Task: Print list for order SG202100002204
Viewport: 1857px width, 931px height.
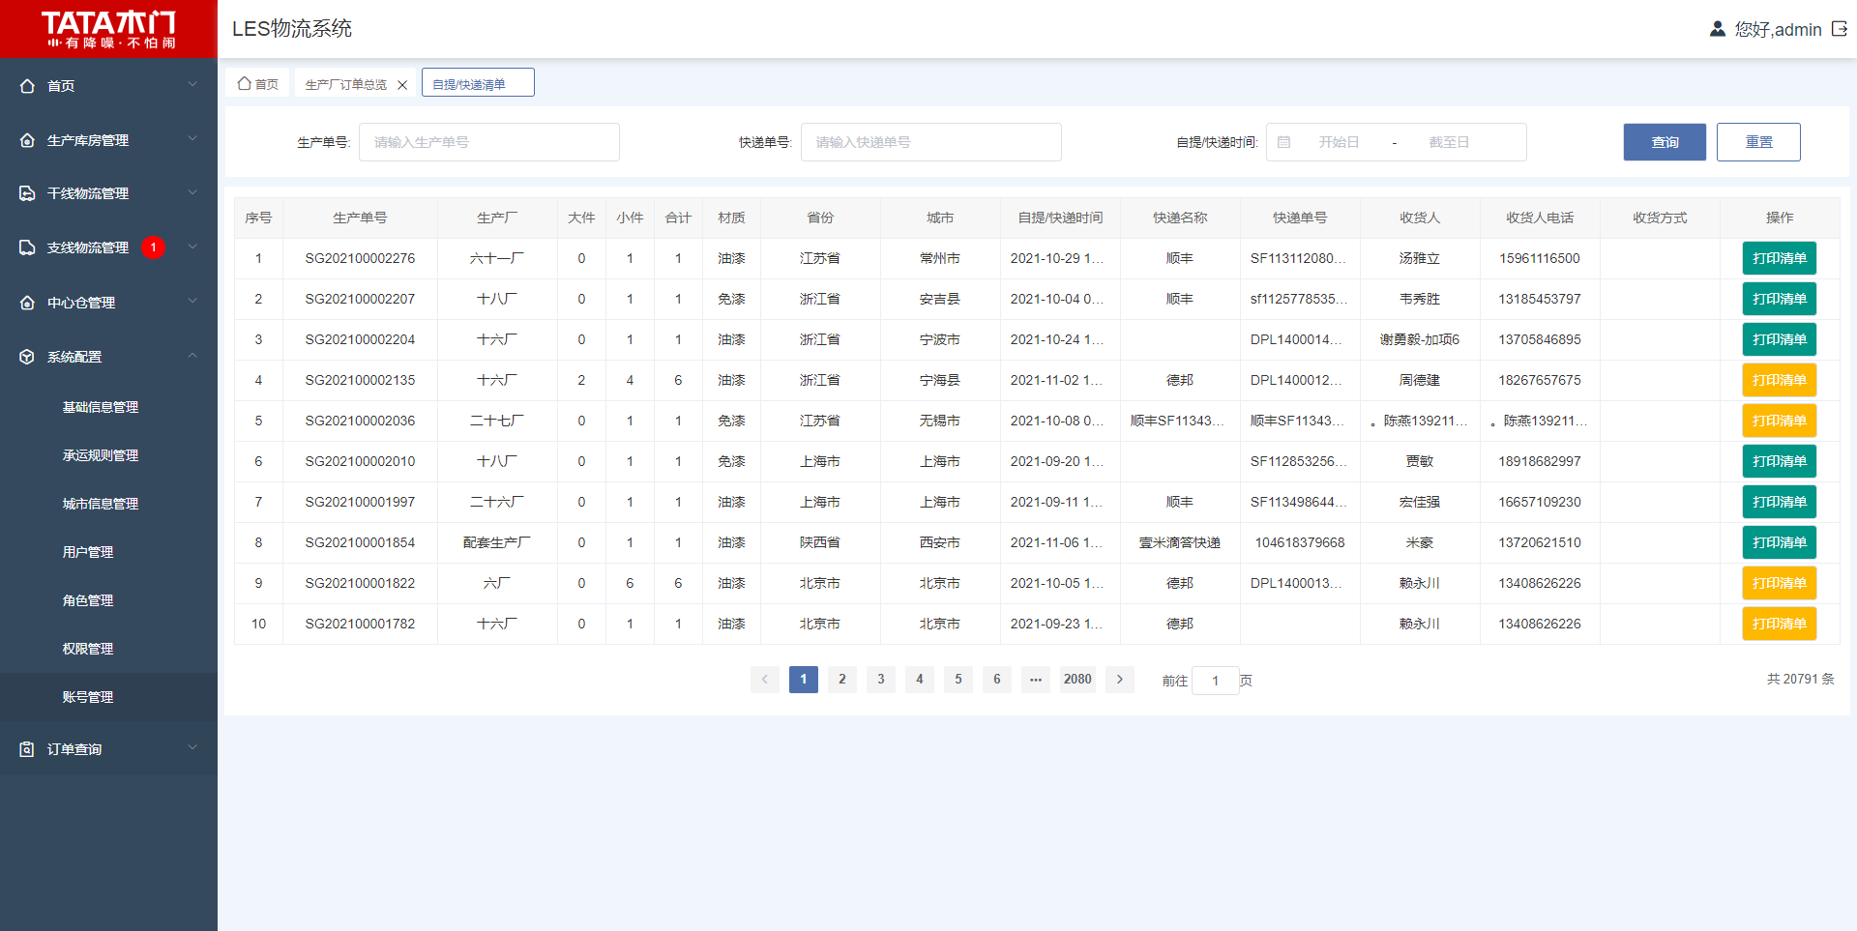Action: coord(1780,339)
